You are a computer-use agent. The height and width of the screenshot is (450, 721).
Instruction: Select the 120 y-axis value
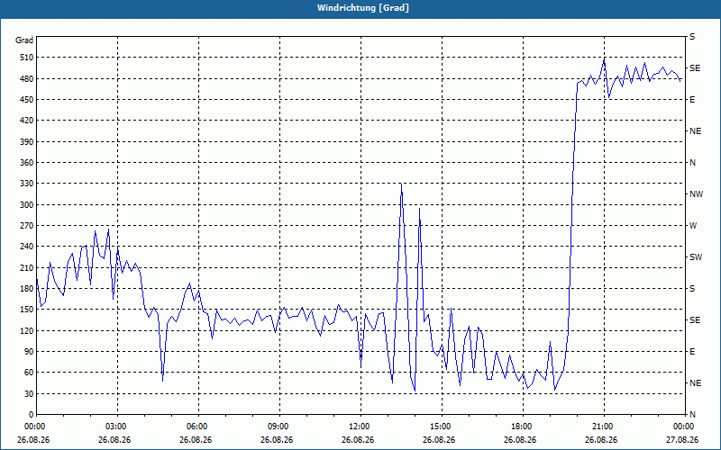tap(27, 330)
